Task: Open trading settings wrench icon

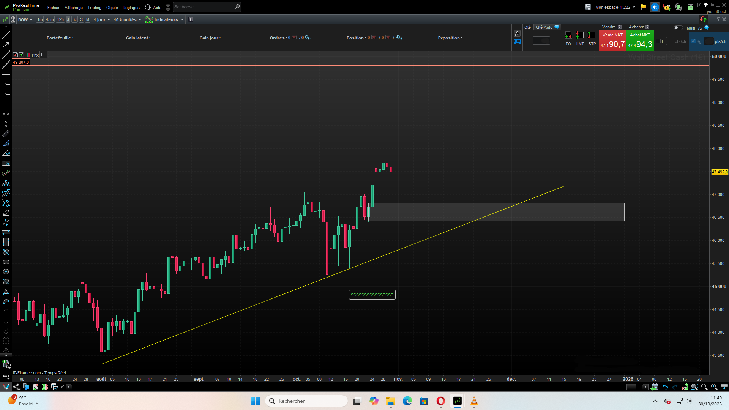Action: coord(517,33)
